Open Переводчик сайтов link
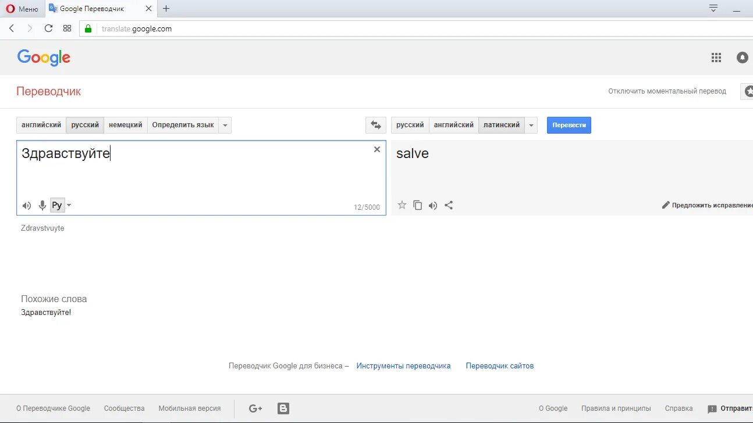Image resolution: width=753 pixels, height=423 pixels. coord(500,366)
